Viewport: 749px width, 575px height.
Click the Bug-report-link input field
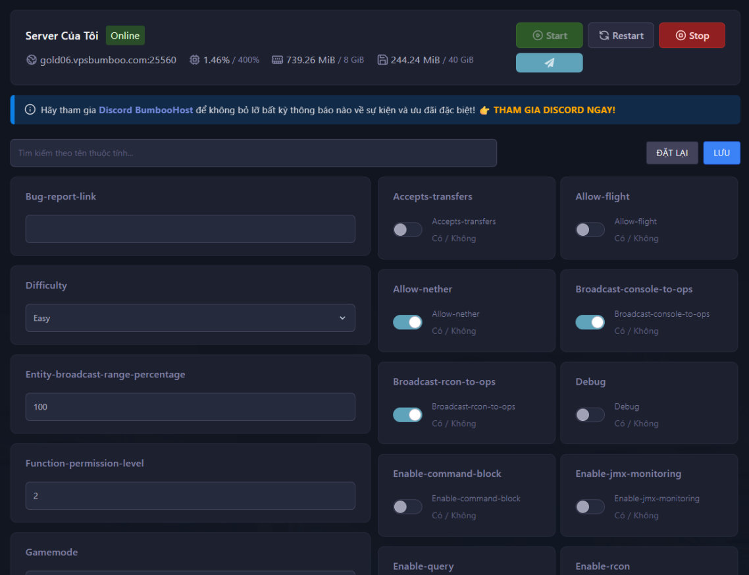click(190, 229)
